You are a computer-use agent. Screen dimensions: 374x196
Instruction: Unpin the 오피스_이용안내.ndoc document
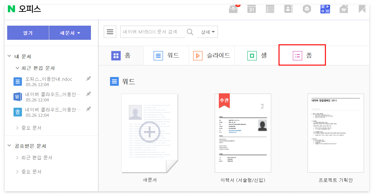(88, 79)
